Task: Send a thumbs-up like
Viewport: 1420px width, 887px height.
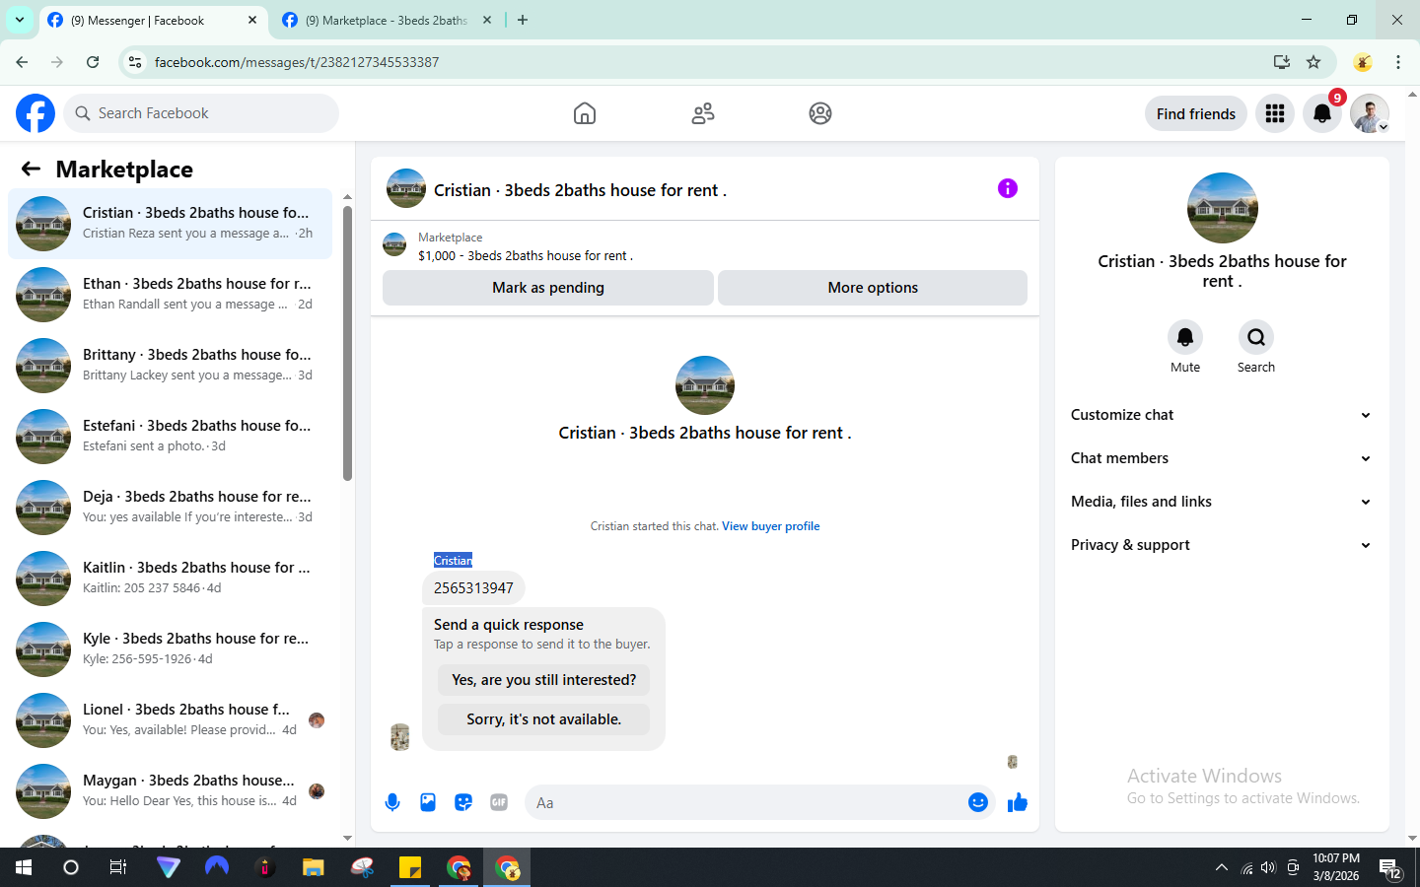Action: coord(1018,802)
